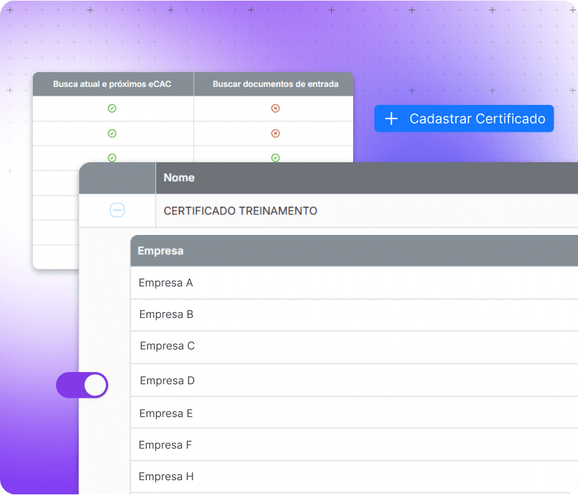Click the Nome column header
This screenshot has height=495, width=578.
[x=367, y=178]
